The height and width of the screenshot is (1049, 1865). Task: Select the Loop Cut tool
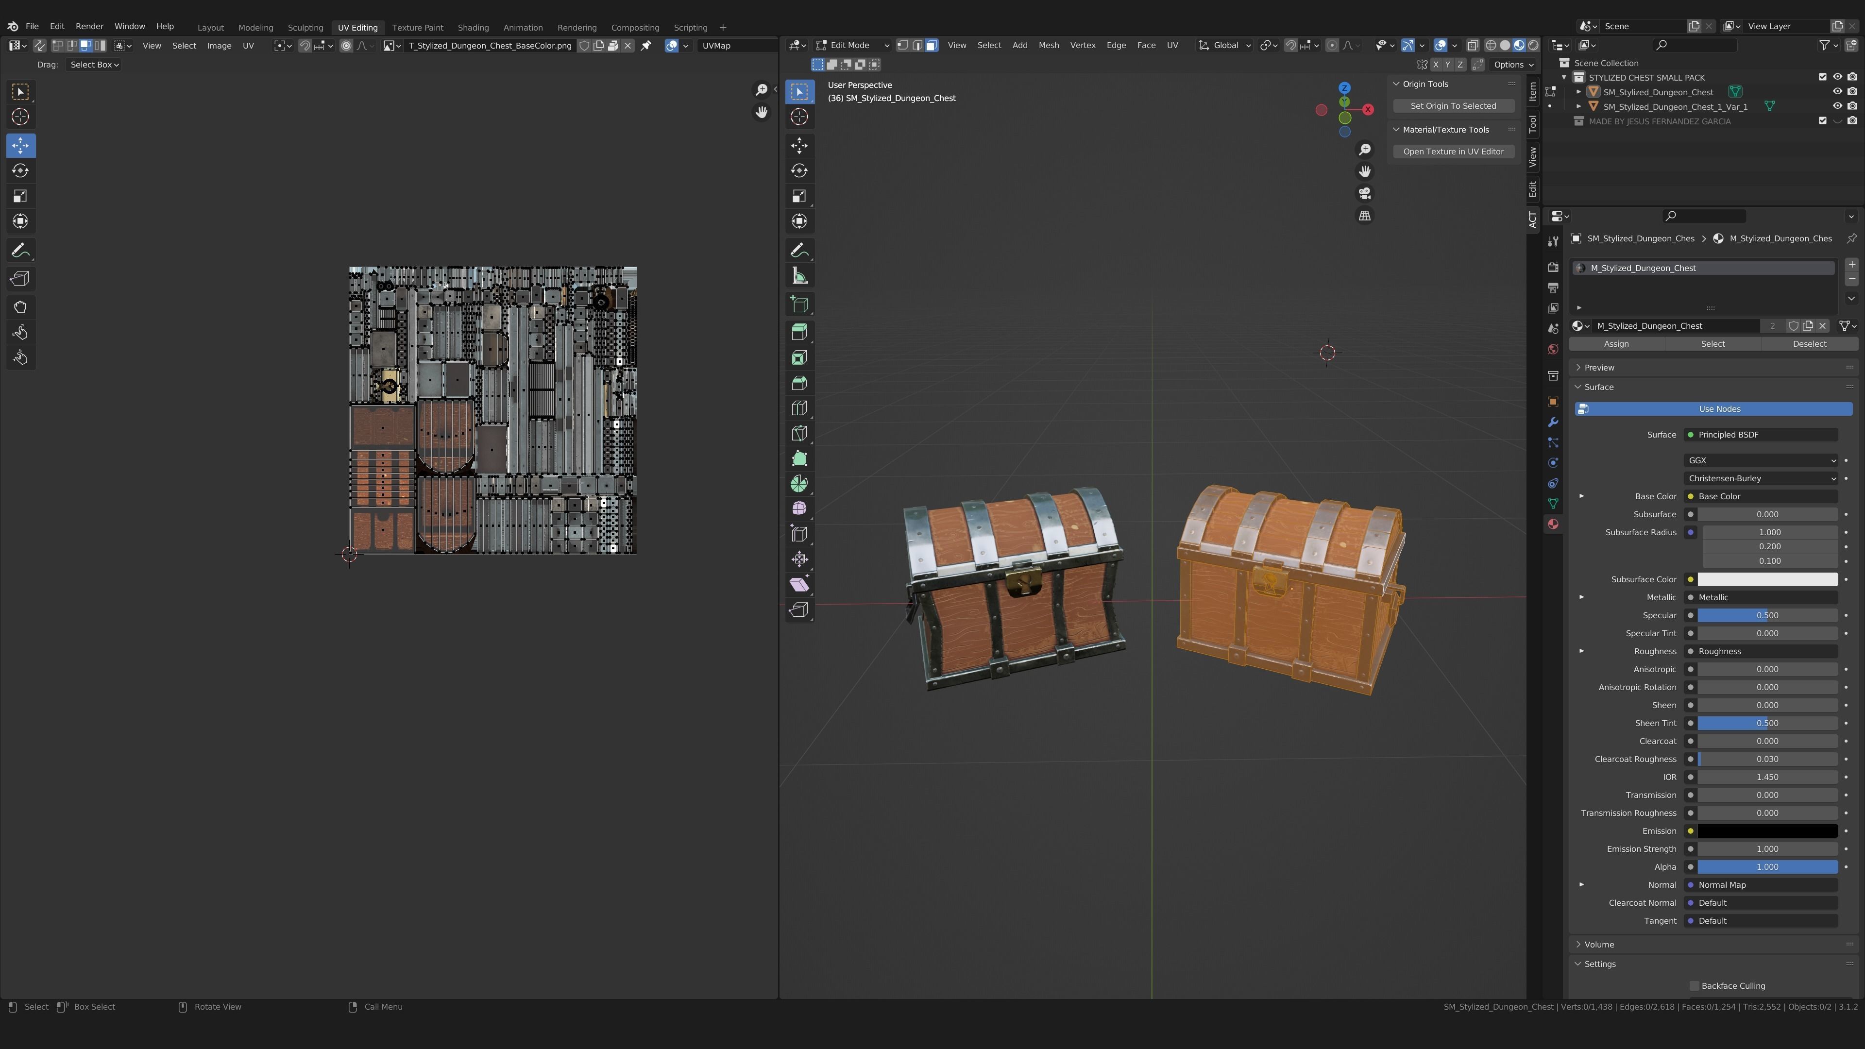[799, 408]
